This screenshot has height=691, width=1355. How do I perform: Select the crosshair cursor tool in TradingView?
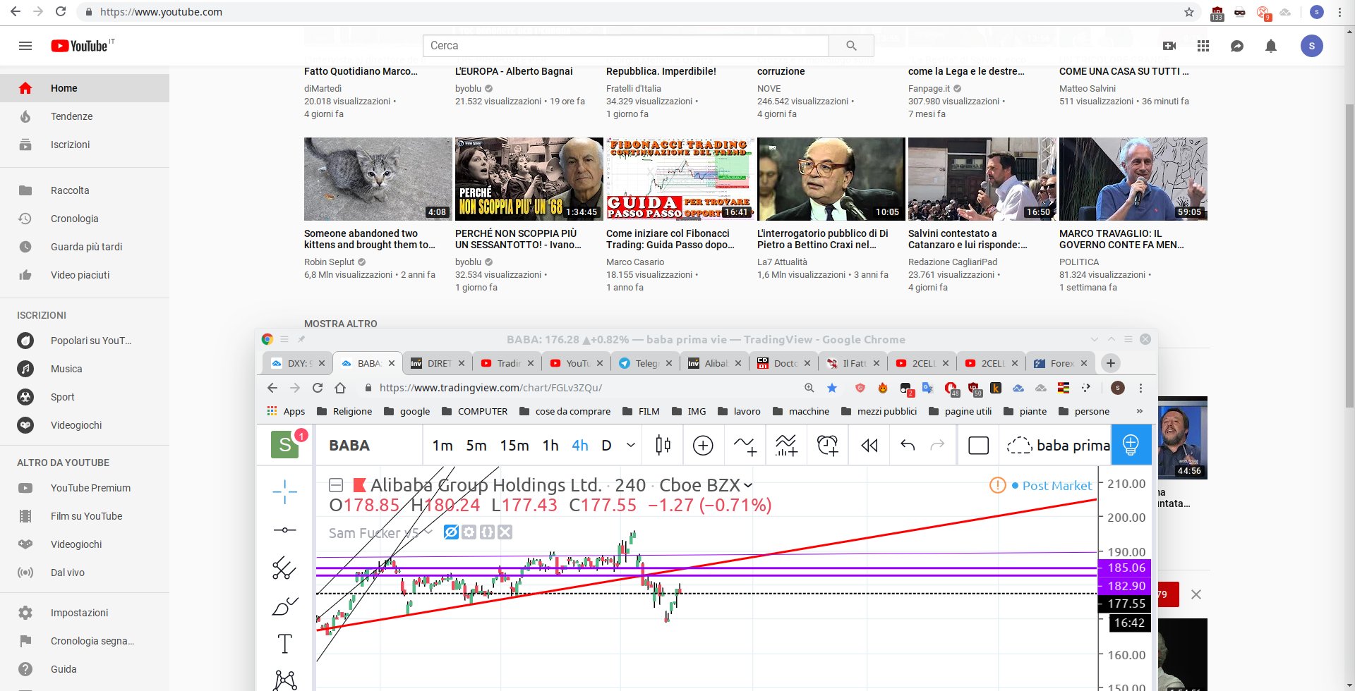tap(285, 491)
